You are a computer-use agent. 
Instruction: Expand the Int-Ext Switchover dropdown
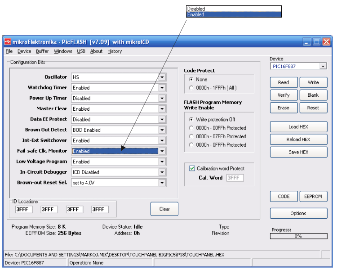[162, 140]
